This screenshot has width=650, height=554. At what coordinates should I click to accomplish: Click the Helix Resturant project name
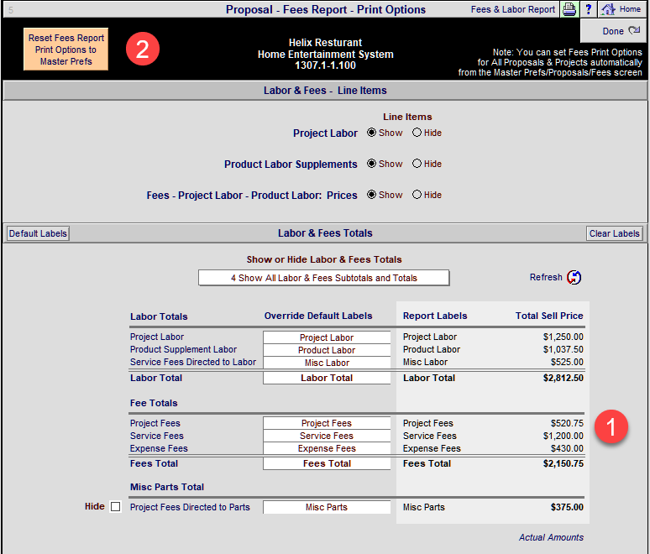325,43
